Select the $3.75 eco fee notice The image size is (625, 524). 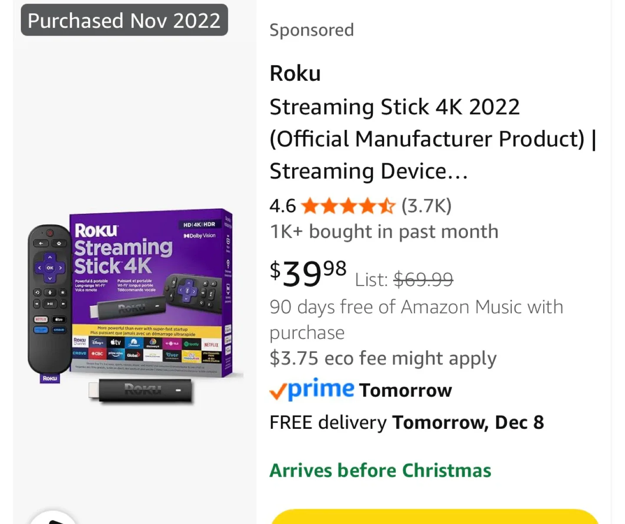click(x=383, y=358)
